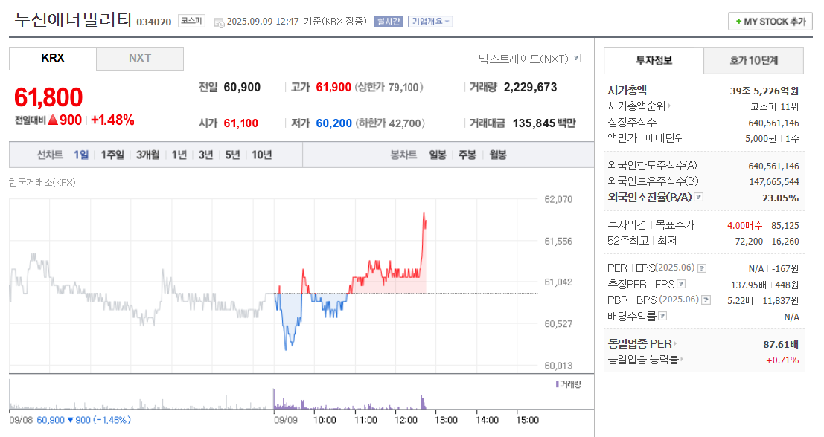Click the 코스피 11위 ranking value

[x=775, y=106]
